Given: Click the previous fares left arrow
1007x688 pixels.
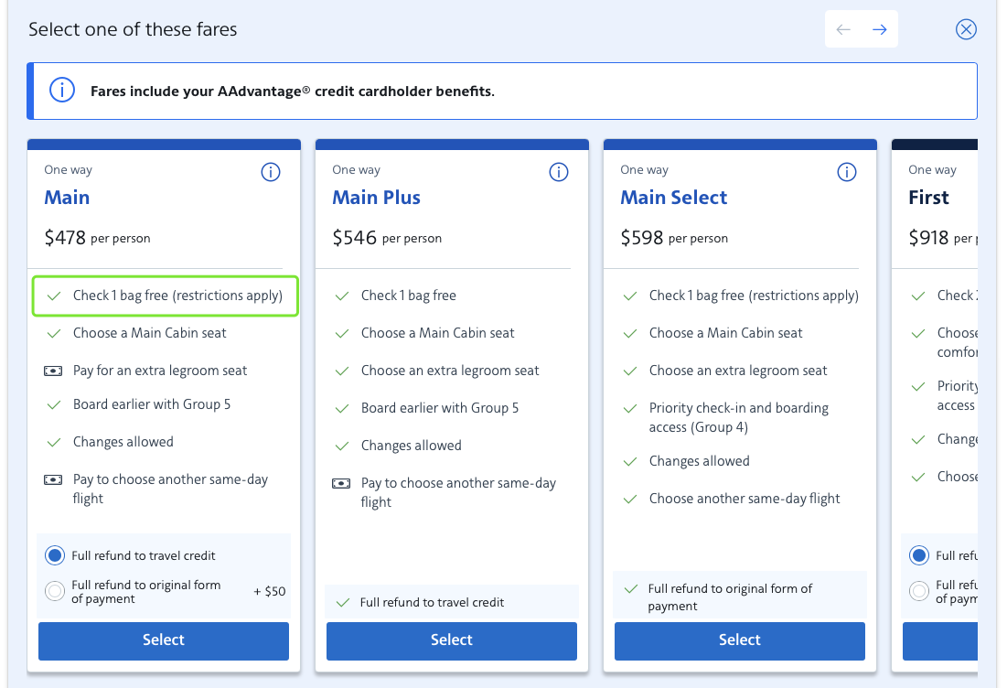Looking at the screenshot, I should pyautogui.click(x=843, y=29).
